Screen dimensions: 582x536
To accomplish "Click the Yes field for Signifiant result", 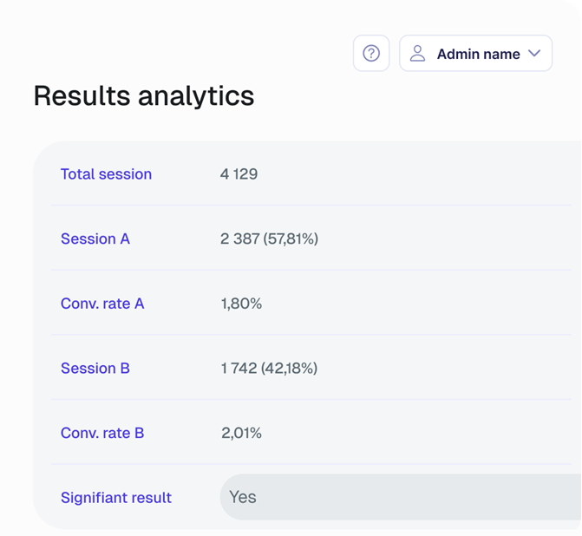I will tap(399, 498).
